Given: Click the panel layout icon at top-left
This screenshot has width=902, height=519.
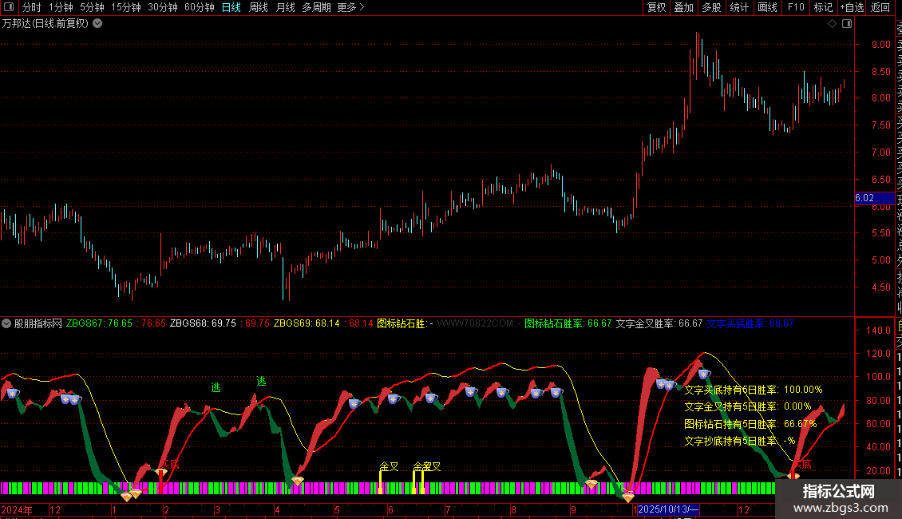Looking at the screenshot, I should pos(9,7).
